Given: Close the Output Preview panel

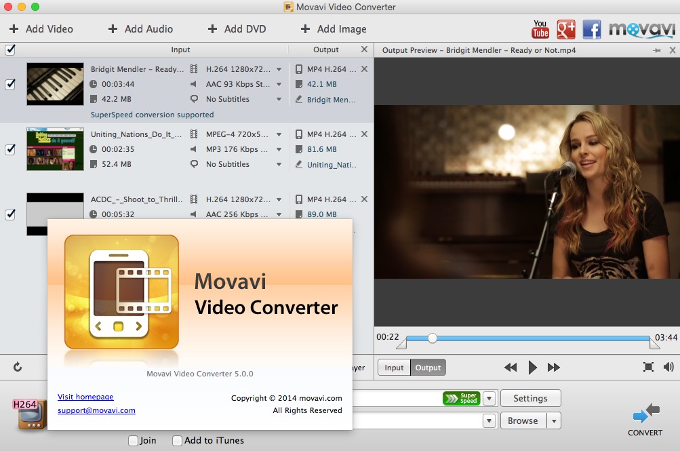Looking at the screenshot, I should tap(672, 50).
